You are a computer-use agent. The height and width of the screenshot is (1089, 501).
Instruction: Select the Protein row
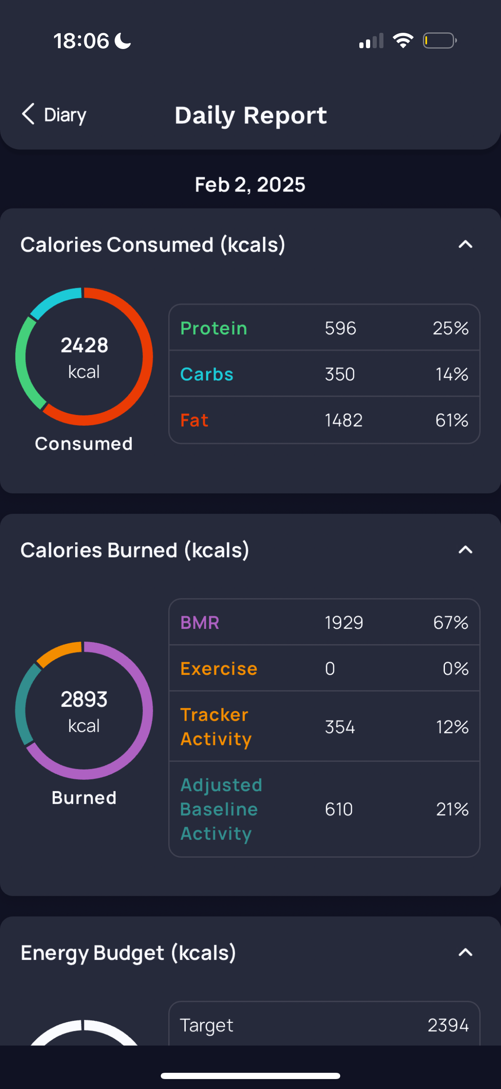324,328
